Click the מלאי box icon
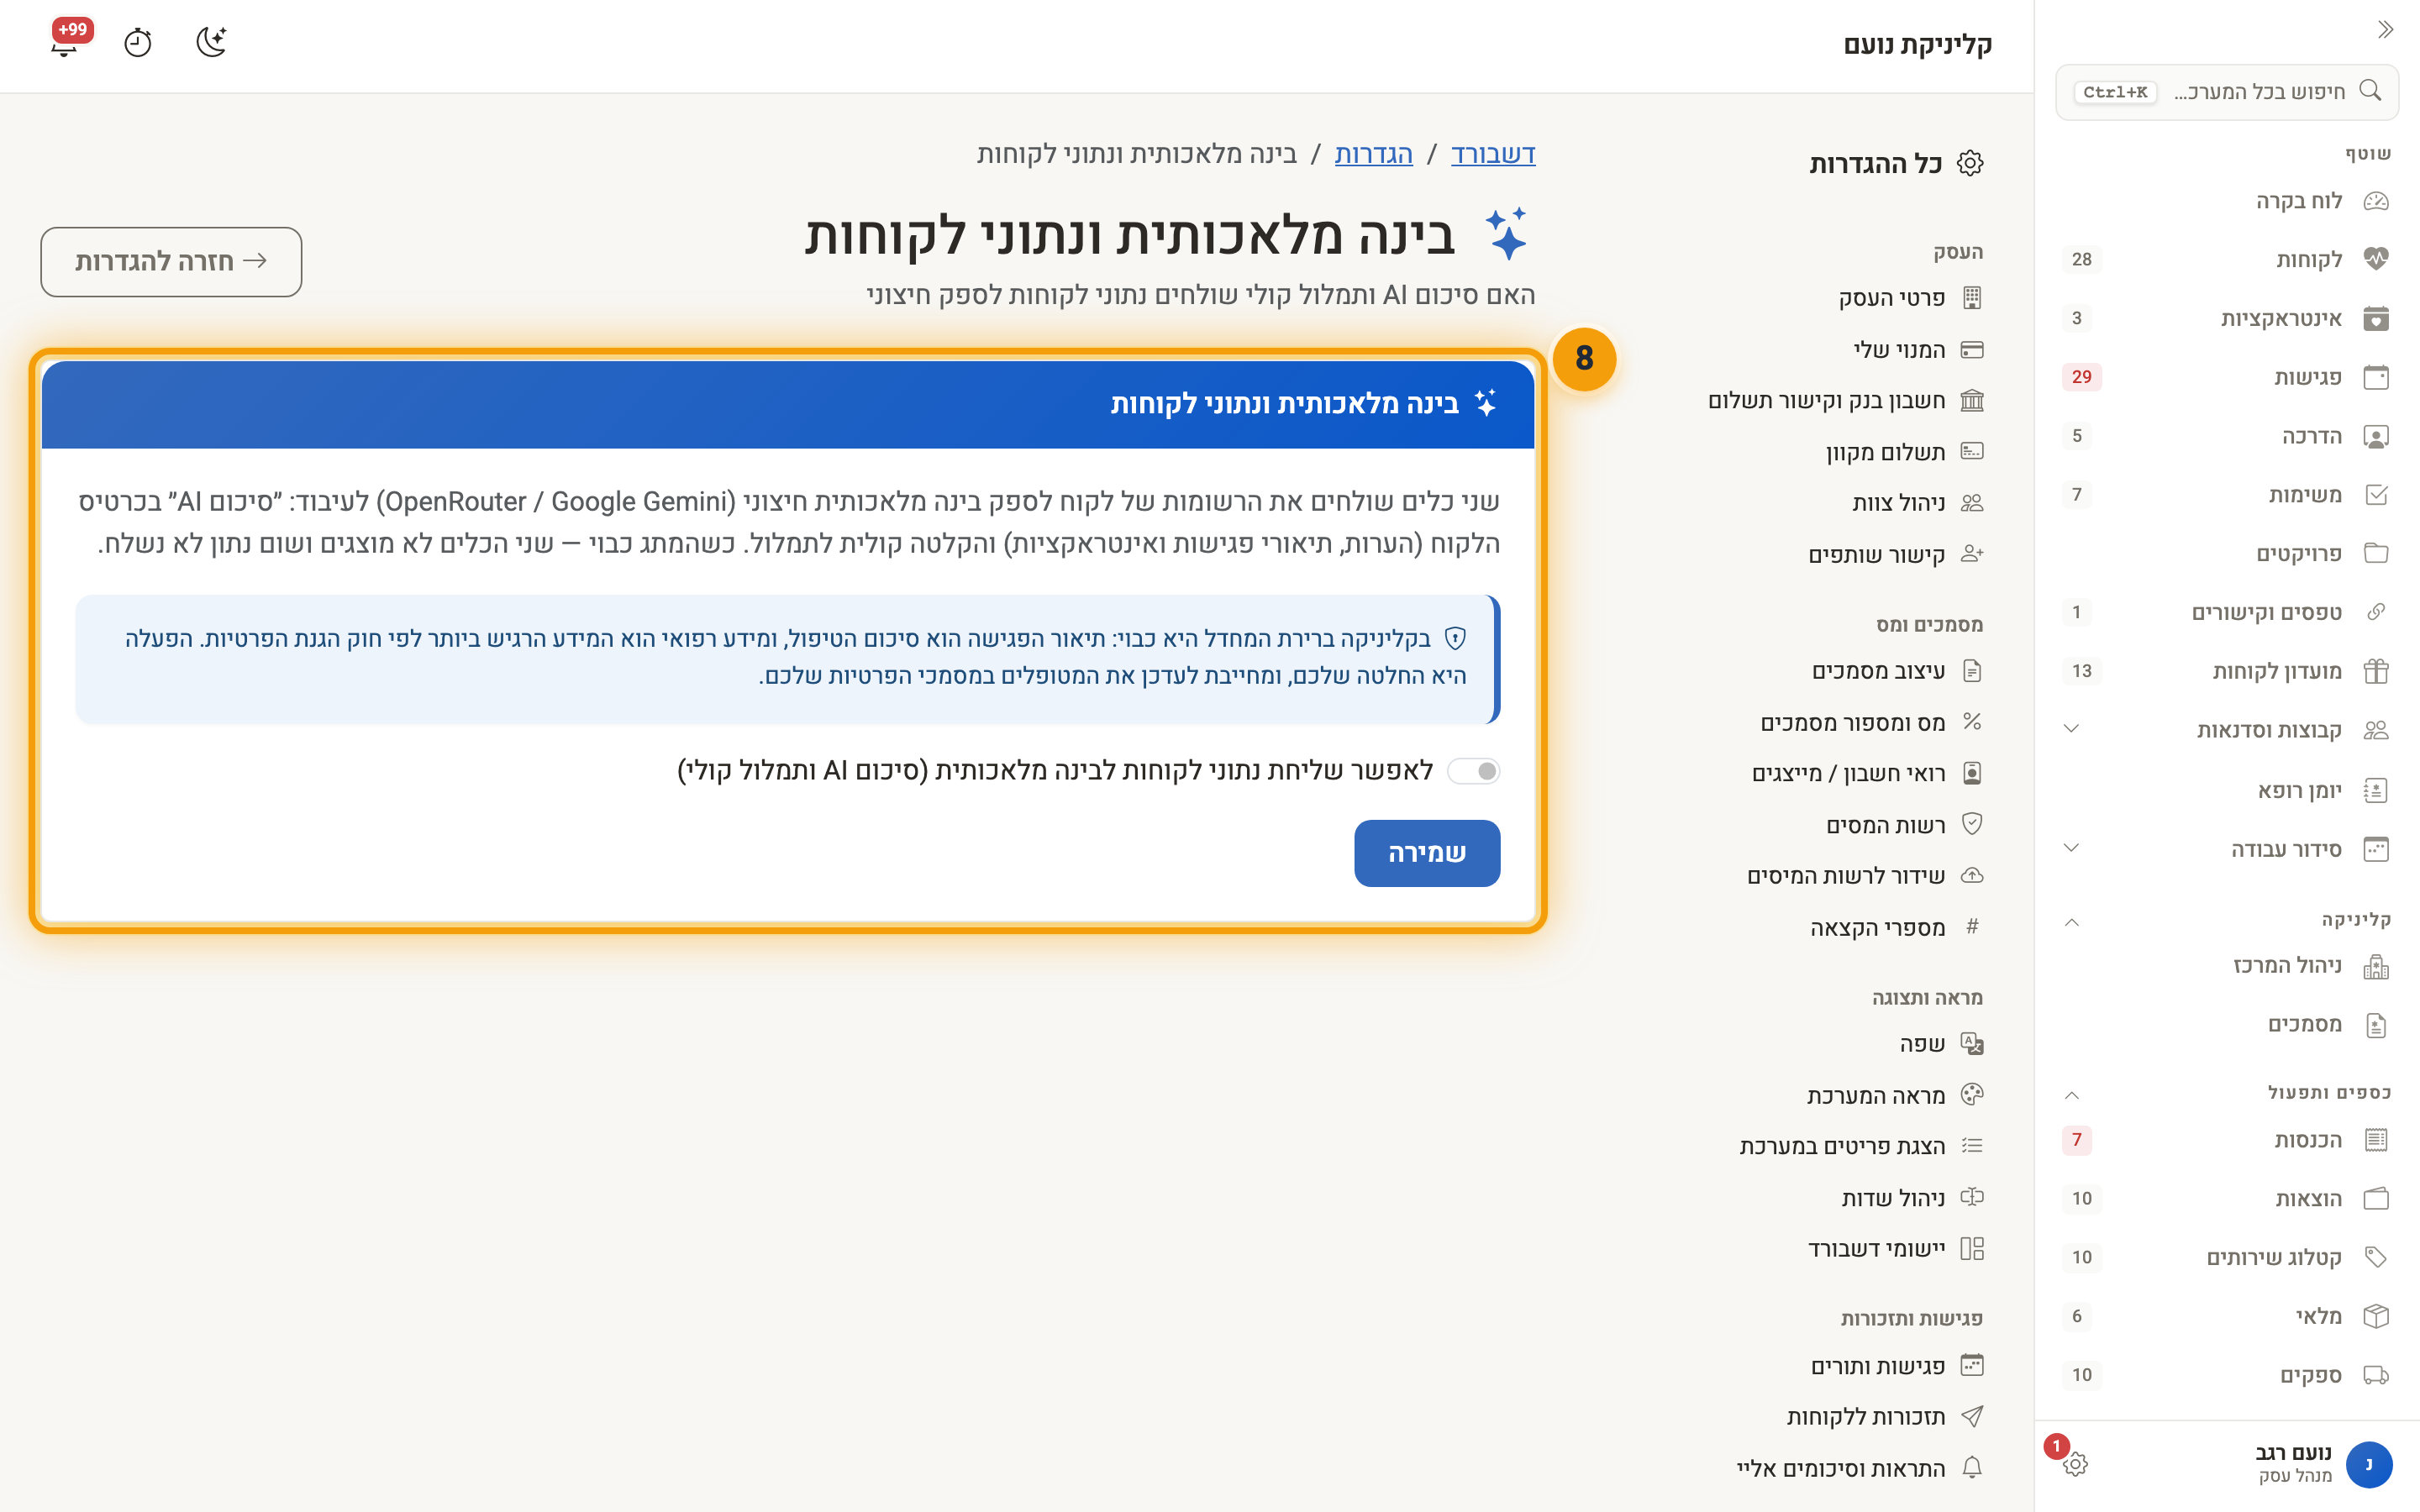Screen dimensions: 2420x1512 (2376, 1316)
